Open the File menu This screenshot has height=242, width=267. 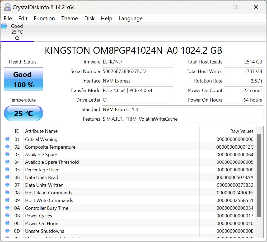tap(8, 19)
